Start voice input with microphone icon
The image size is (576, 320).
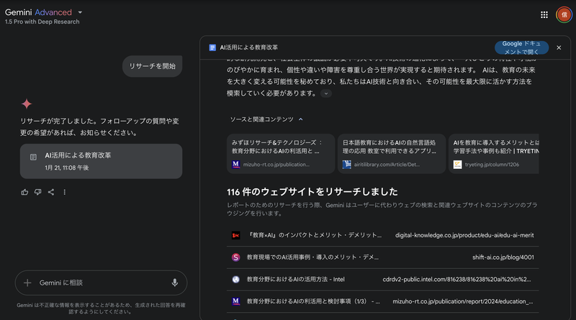click(174, 283)
